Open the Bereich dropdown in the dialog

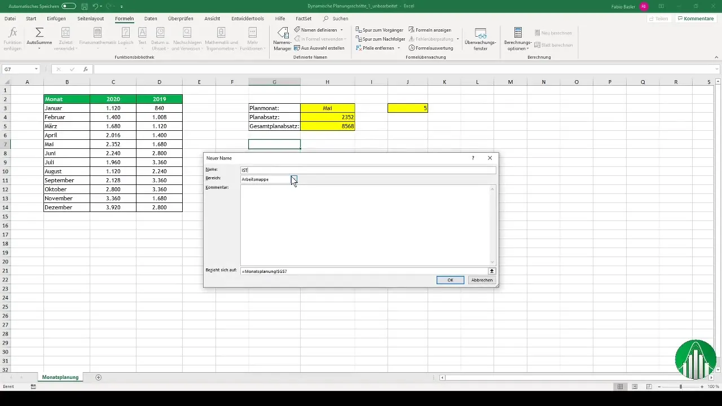tap(293, 179)
